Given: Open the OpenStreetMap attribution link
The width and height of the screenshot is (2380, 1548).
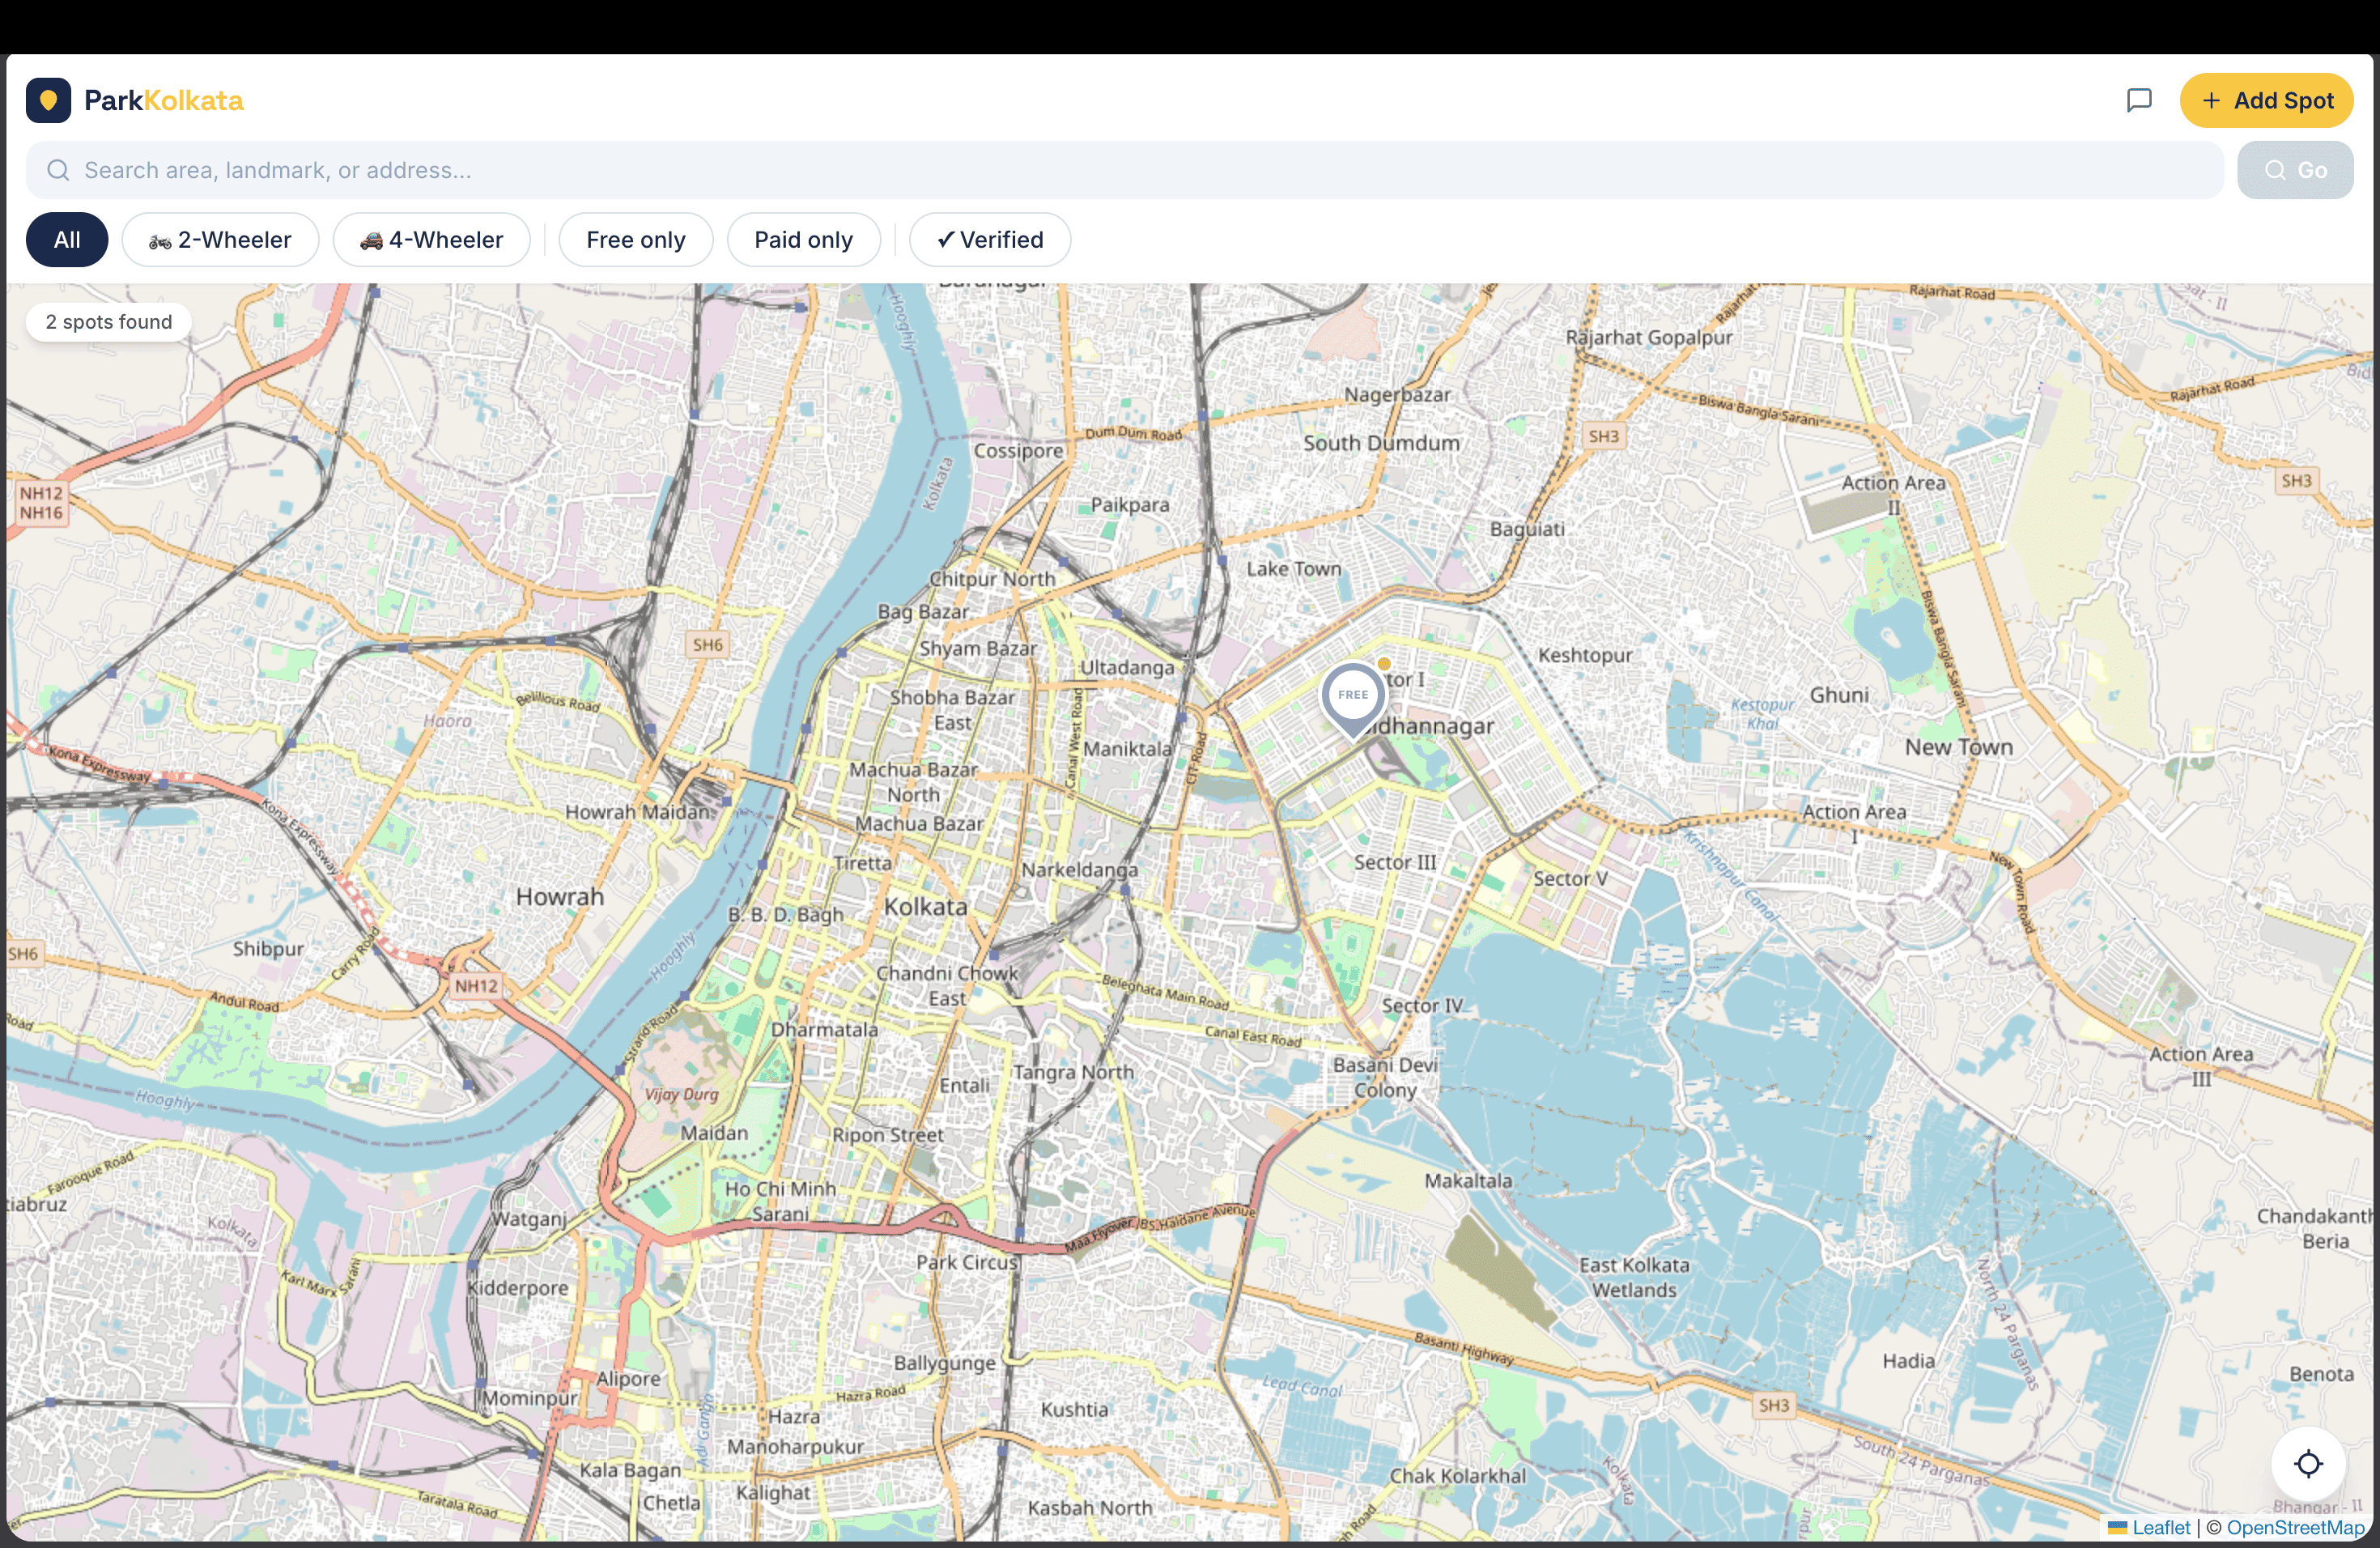Looking at the screenshot, I should [2296, 1528].
